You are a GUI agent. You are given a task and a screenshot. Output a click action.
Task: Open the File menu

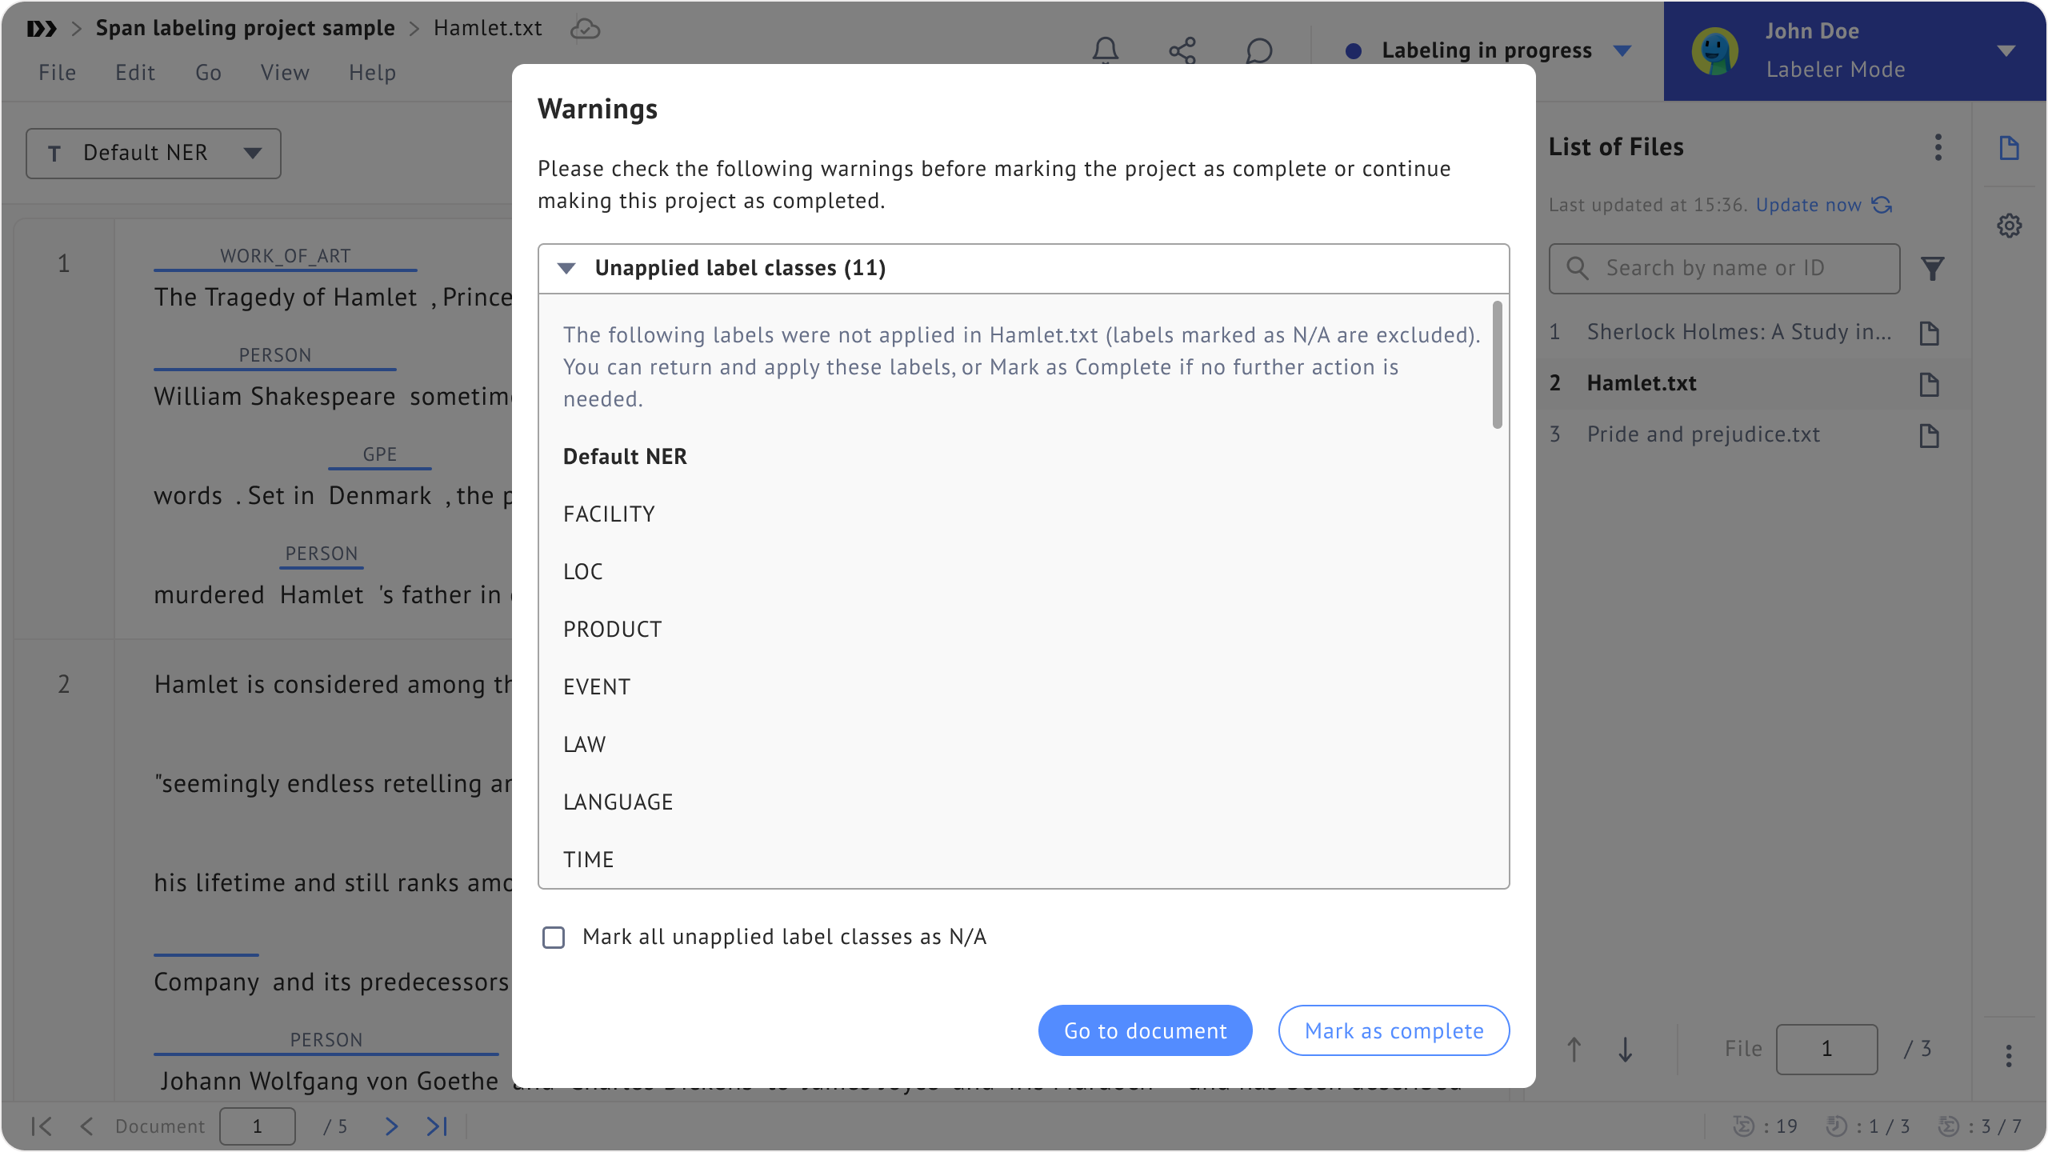coord(57,73)
